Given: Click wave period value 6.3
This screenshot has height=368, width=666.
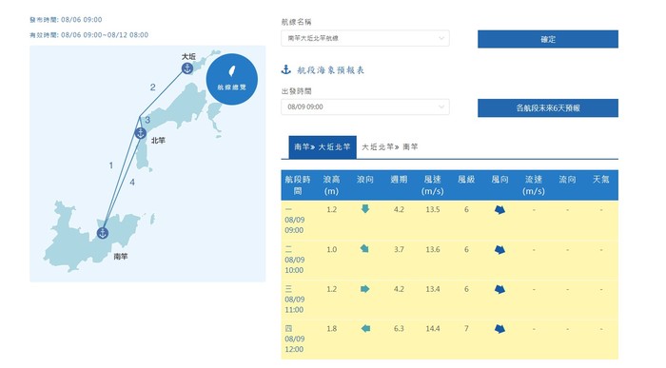Looking at the screenshot, I should click(399, 329).
